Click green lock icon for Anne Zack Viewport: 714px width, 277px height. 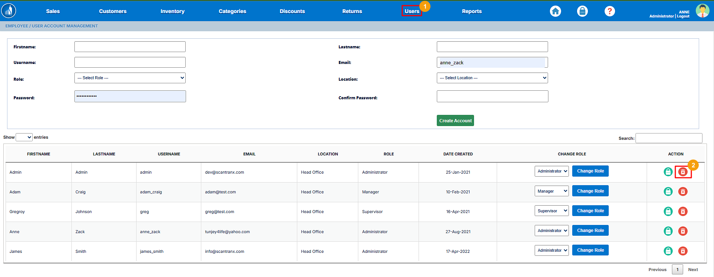668,231
